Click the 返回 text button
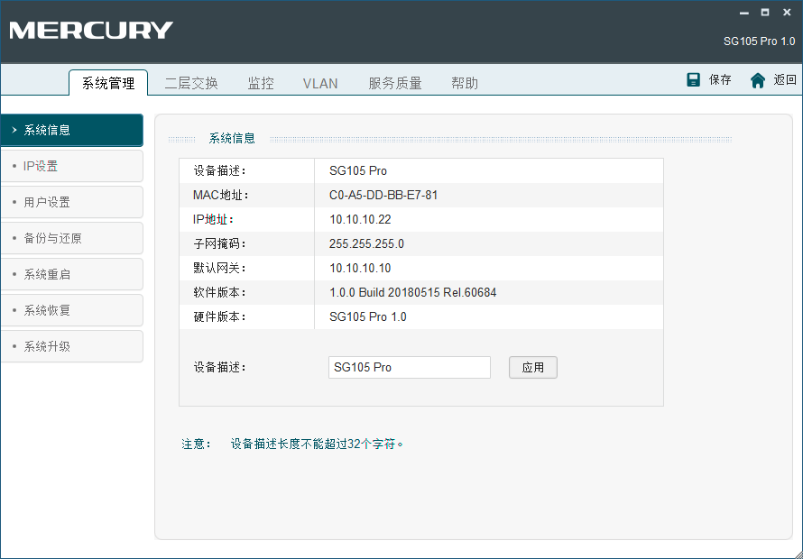The height and width of the screenshot is (559, 803). (x=785, y=80)
